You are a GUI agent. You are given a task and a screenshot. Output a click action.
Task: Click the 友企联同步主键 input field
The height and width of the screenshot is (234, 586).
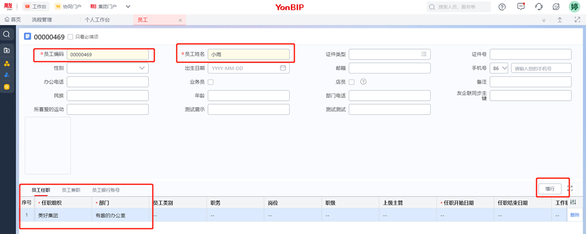tap(531, 96)
